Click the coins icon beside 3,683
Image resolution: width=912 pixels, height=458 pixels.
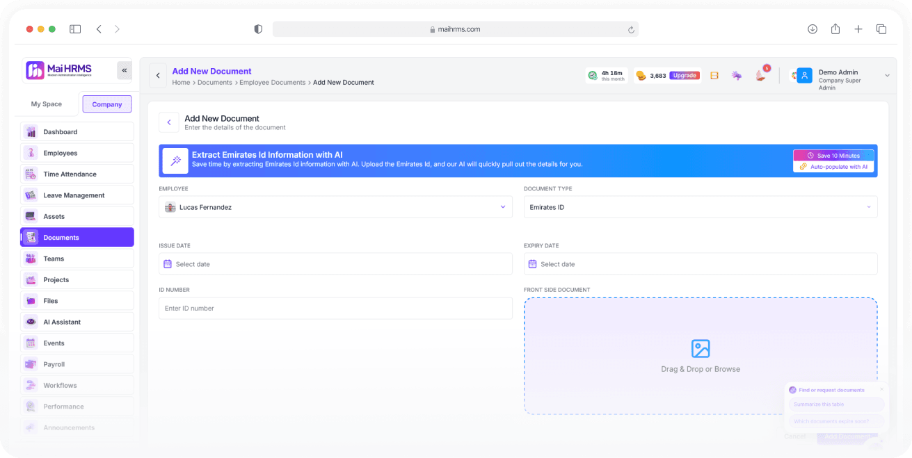point(641,76)
